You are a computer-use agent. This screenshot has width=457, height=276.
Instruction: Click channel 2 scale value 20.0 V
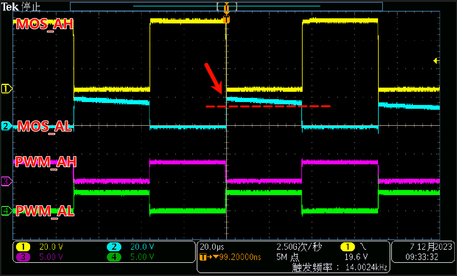142,247
